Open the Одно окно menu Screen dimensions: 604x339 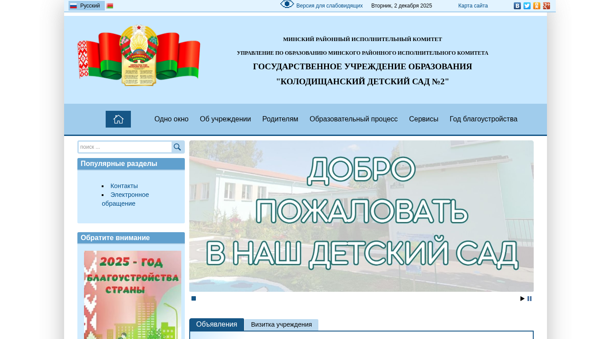172,119
